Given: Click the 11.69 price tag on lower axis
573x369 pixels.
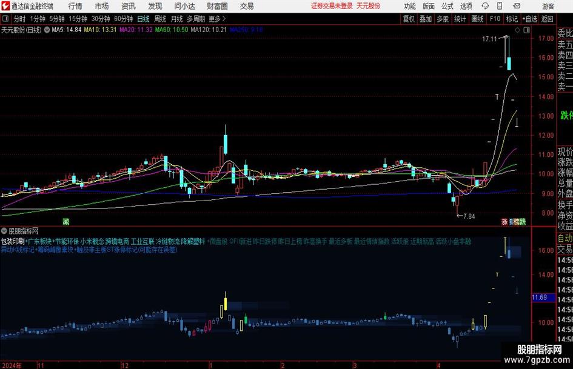Looking at the screenshot, I should click(x=542, y=298).
